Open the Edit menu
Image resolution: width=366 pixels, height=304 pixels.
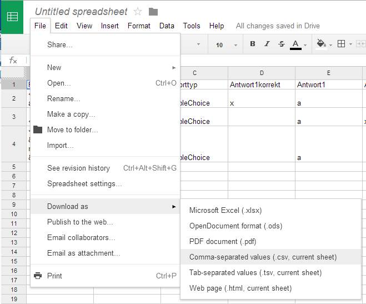(61, 26)
